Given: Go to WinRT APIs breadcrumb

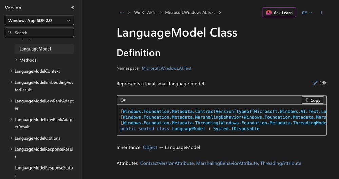Looking at the screenshot, I should pyautogui.click(x=145, y=12).
